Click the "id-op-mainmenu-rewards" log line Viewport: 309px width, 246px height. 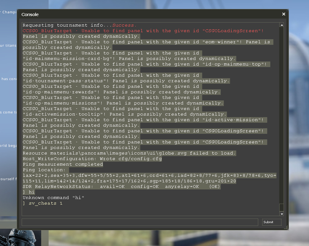(121, 92)
